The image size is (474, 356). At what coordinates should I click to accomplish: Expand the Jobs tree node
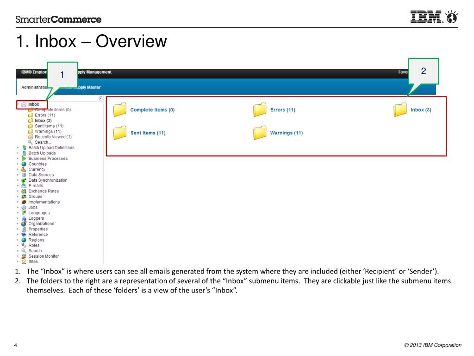18,208
